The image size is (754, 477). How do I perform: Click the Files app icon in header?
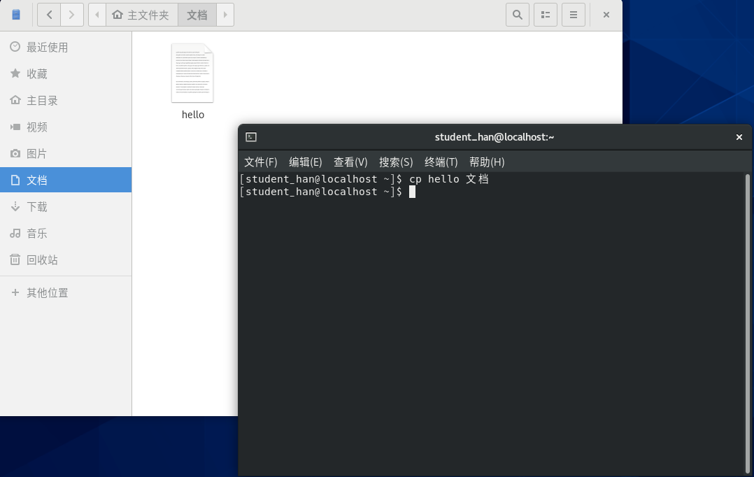(x=16, y=15)
